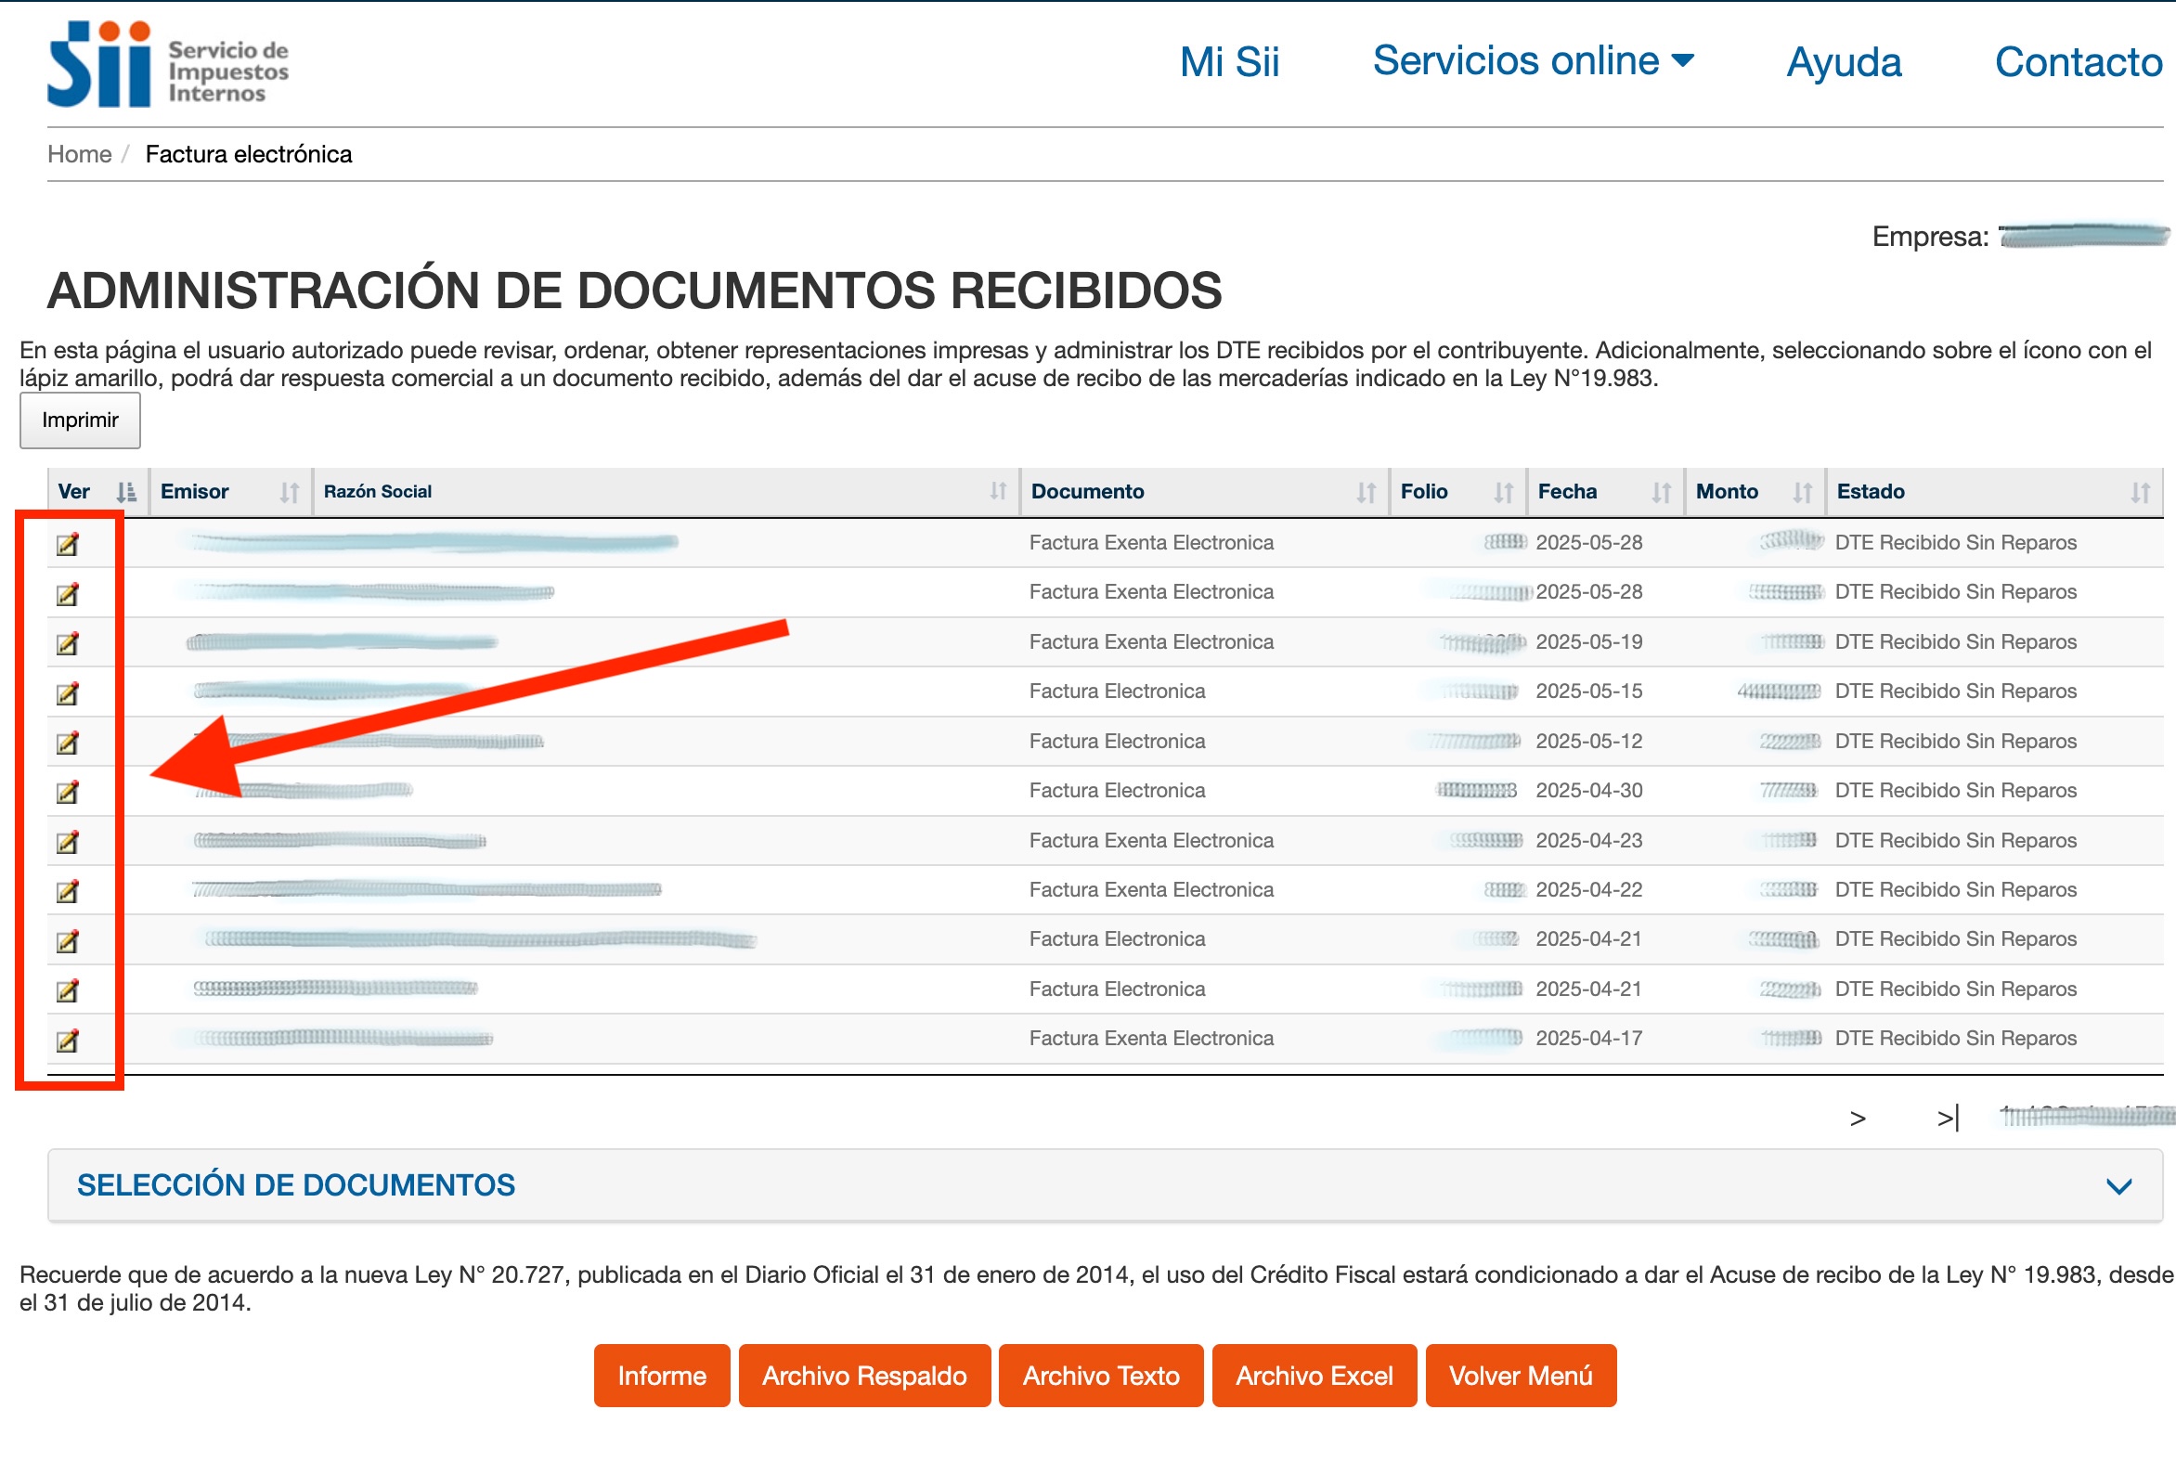Click Archivo Texto button
Viewport: 2176px width, 1474px height.
pyautogui.click(x=1101, y=1376)
